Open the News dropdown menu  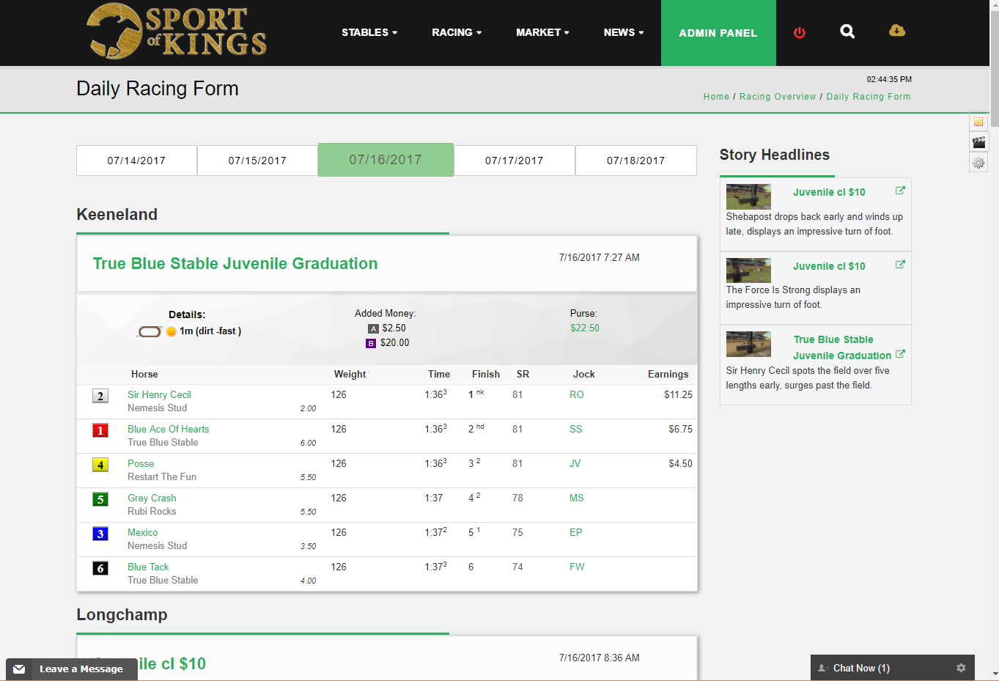(624, 32)
